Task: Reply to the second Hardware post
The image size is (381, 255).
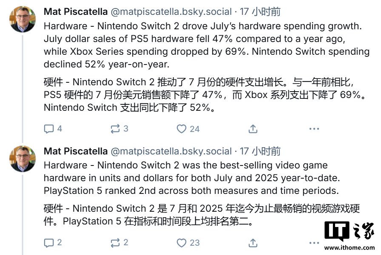Action: [x=49, y=243]
